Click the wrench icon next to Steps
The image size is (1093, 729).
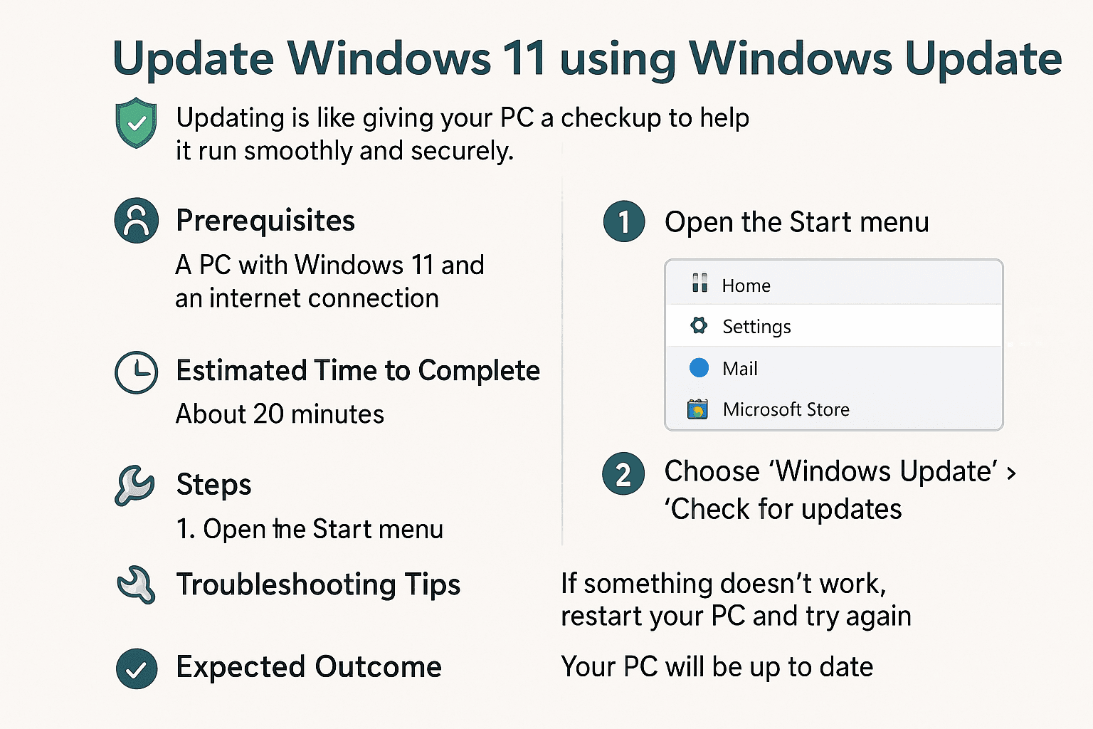click(134, 486)
